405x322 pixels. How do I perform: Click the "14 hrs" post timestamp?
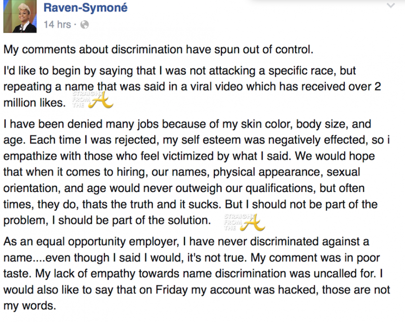click(x=57, y=24)
